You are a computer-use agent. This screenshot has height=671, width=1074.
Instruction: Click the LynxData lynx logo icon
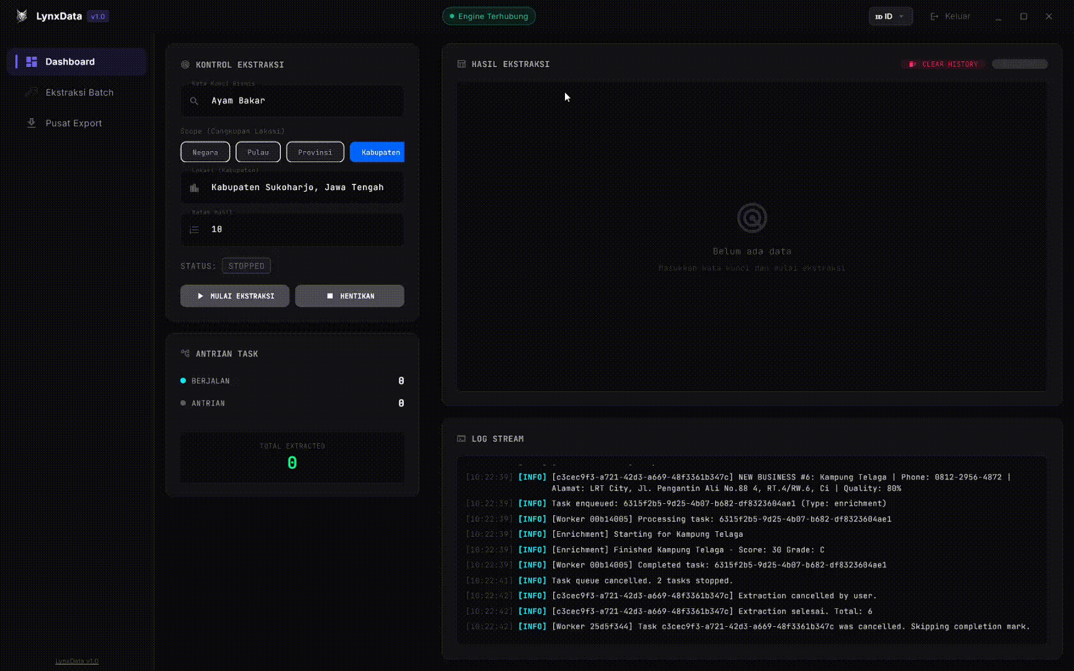22,16
